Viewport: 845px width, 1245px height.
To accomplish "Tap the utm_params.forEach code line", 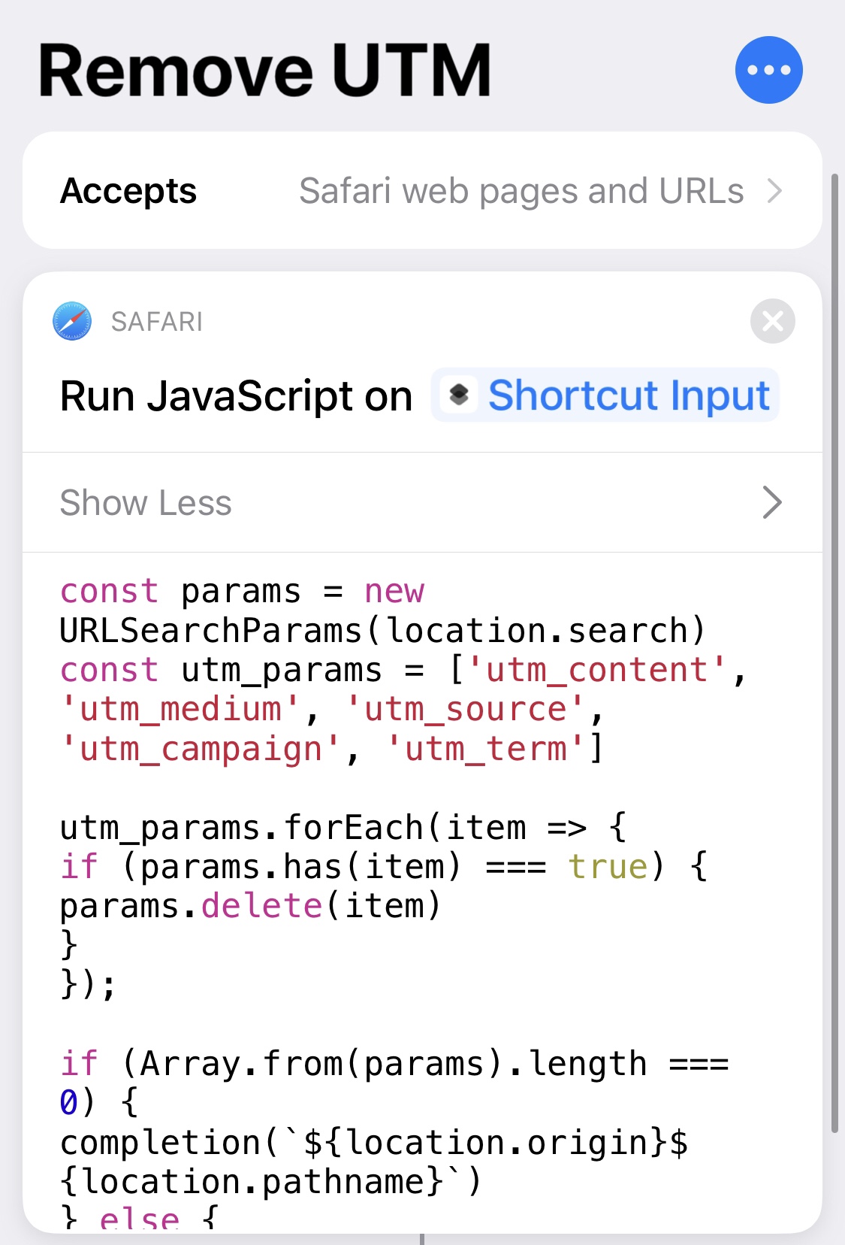I will [343, 828].
